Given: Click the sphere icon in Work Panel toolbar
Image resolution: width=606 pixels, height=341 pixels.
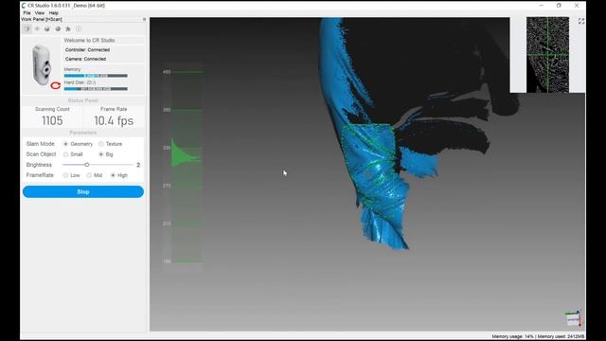Looking at the screenshot, I should point(58,28).
